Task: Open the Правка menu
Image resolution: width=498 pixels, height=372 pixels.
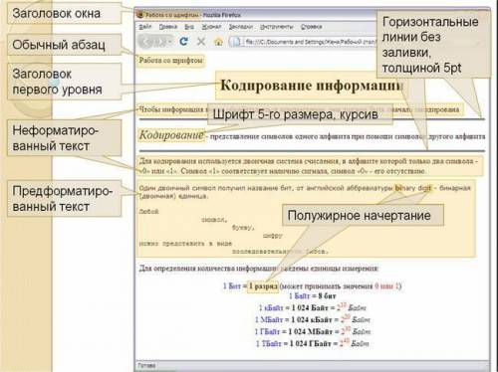Action: (x=168, y=27)
